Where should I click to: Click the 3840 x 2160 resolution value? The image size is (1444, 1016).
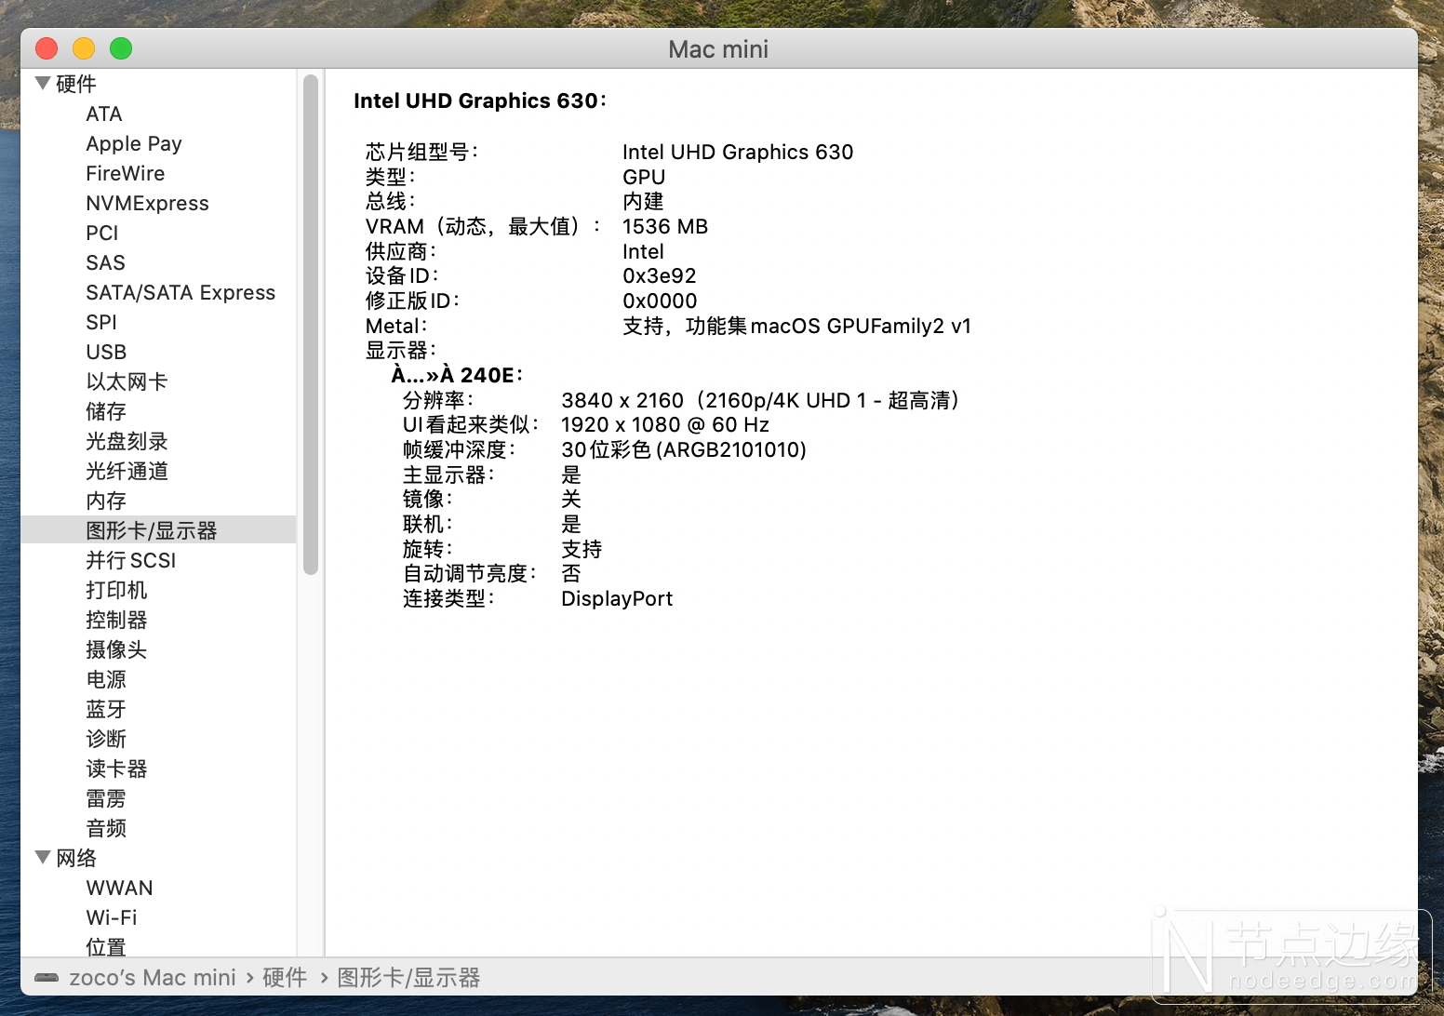coord(760,400)
